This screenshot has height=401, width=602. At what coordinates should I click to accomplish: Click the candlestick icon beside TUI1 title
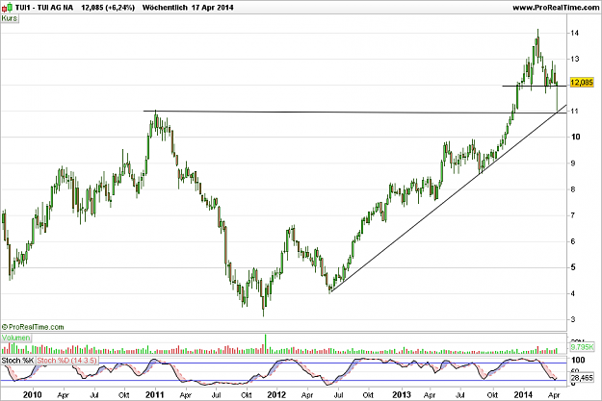tap(8, 8)
